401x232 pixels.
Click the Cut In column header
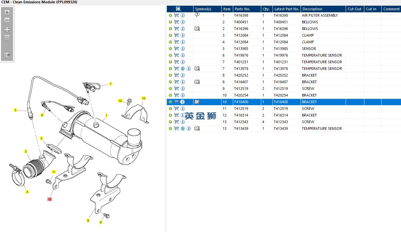[x=373, y=9]
